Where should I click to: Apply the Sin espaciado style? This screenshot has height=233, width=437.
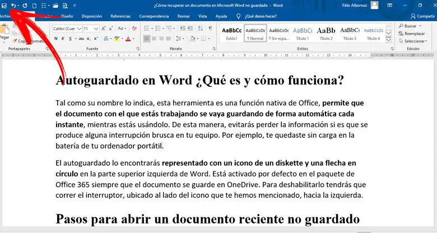pyautogui.click(x=278, y=34)
